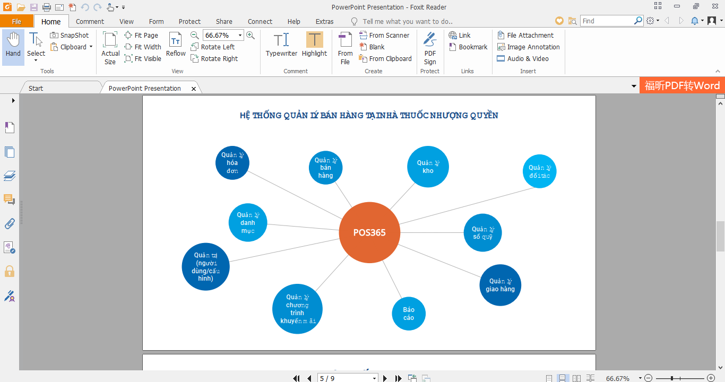Switch to the Protect ribbon tab
725x382 pixels.
point(189,21)
